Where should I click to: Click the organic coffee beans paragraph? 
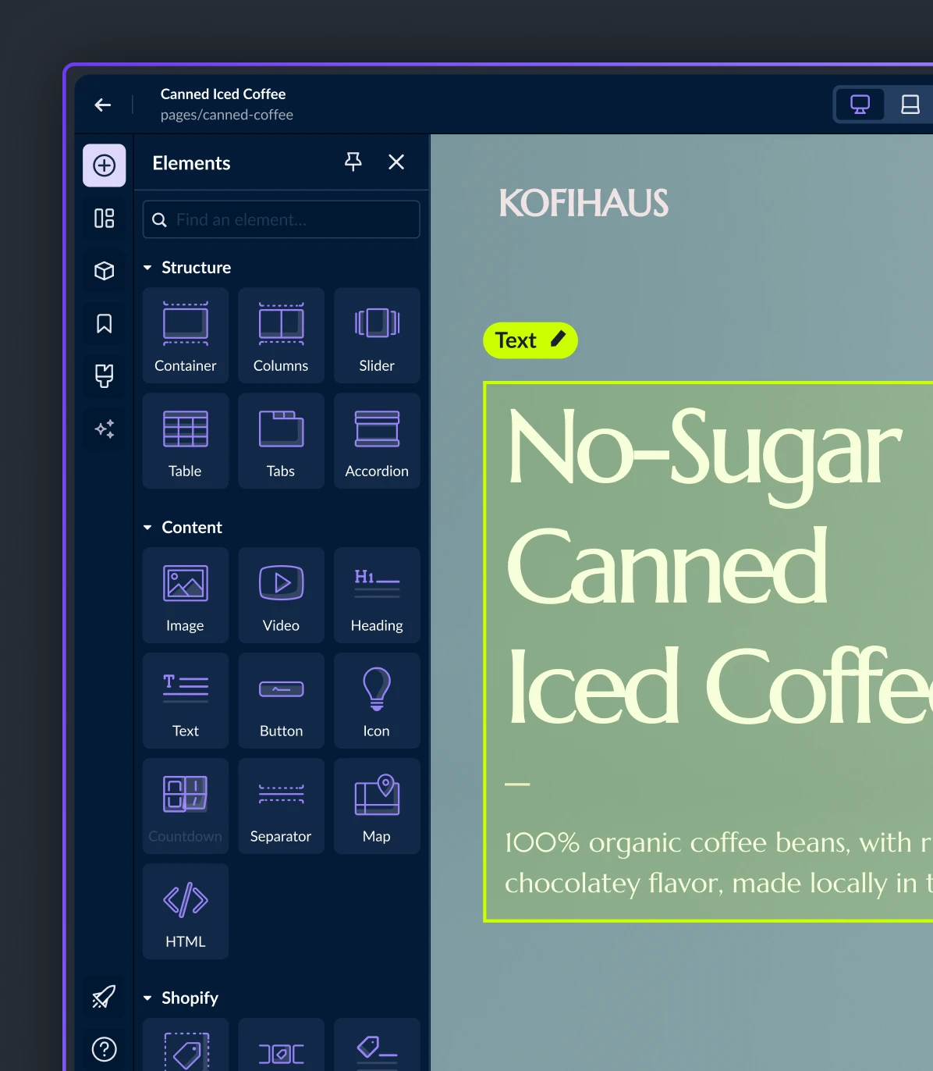tap(718, 863)
